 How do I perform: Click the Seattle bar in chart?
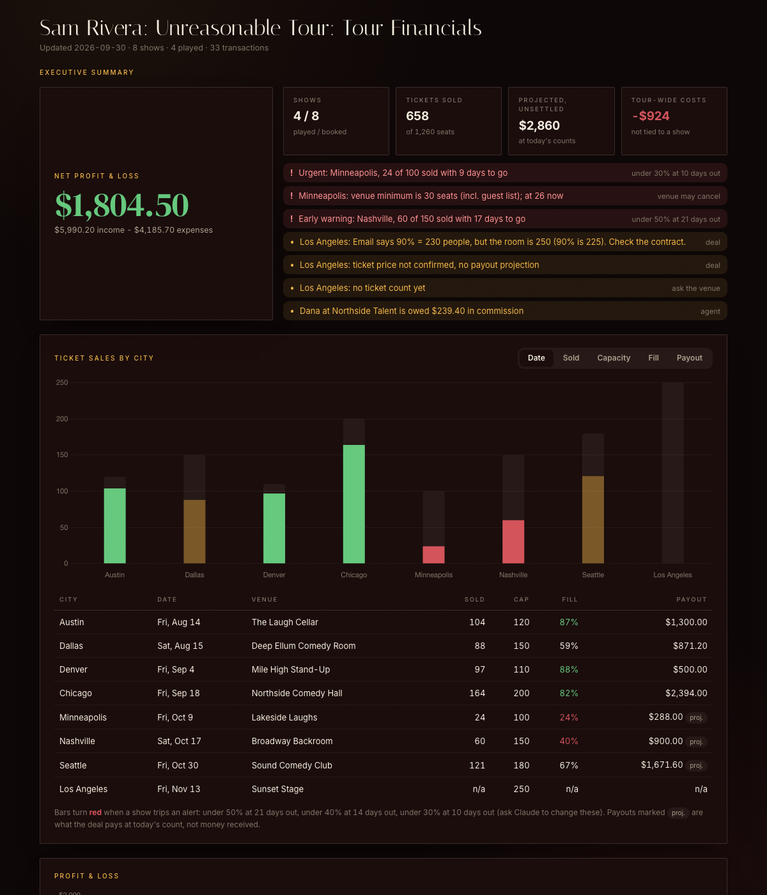[593, 520]
